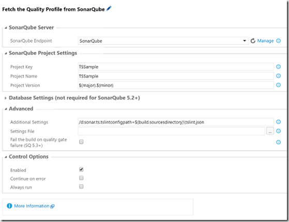Click the Manage link

(x=265, y=41)
